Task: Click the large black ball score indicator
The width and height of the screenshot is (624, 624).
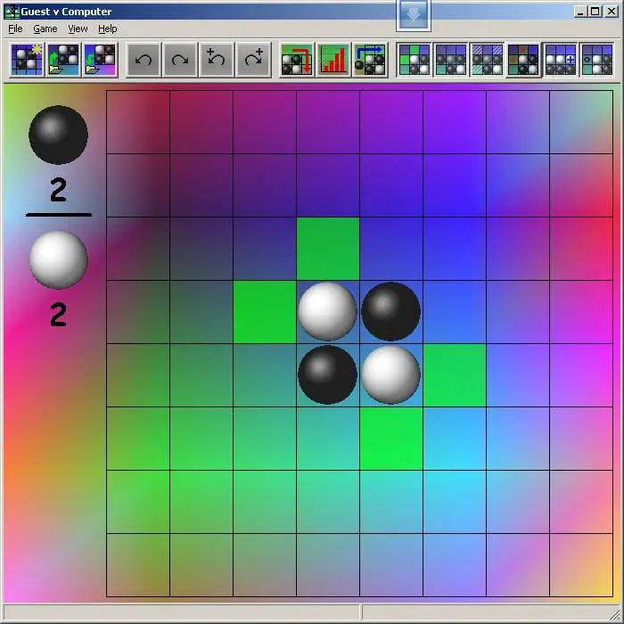Action: click(58, 135)
